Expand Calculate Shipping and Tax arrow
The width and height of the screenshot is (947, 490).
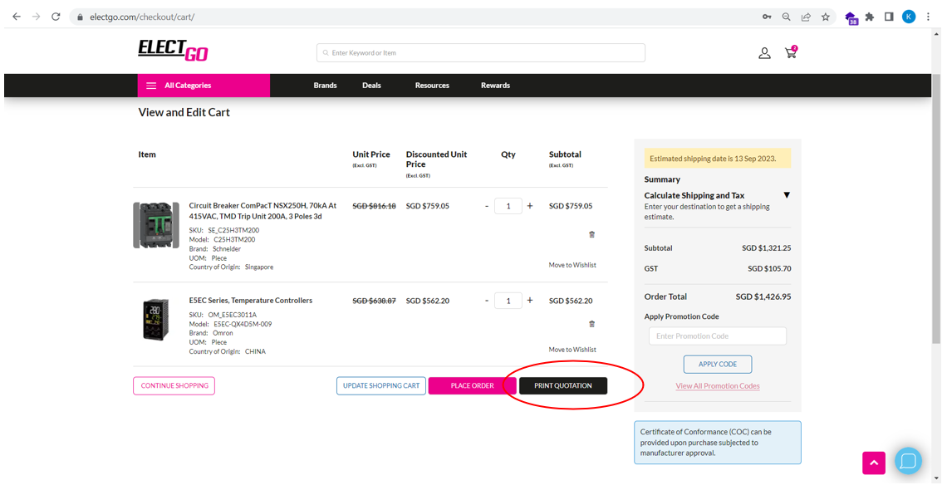(x=787, y=195)
